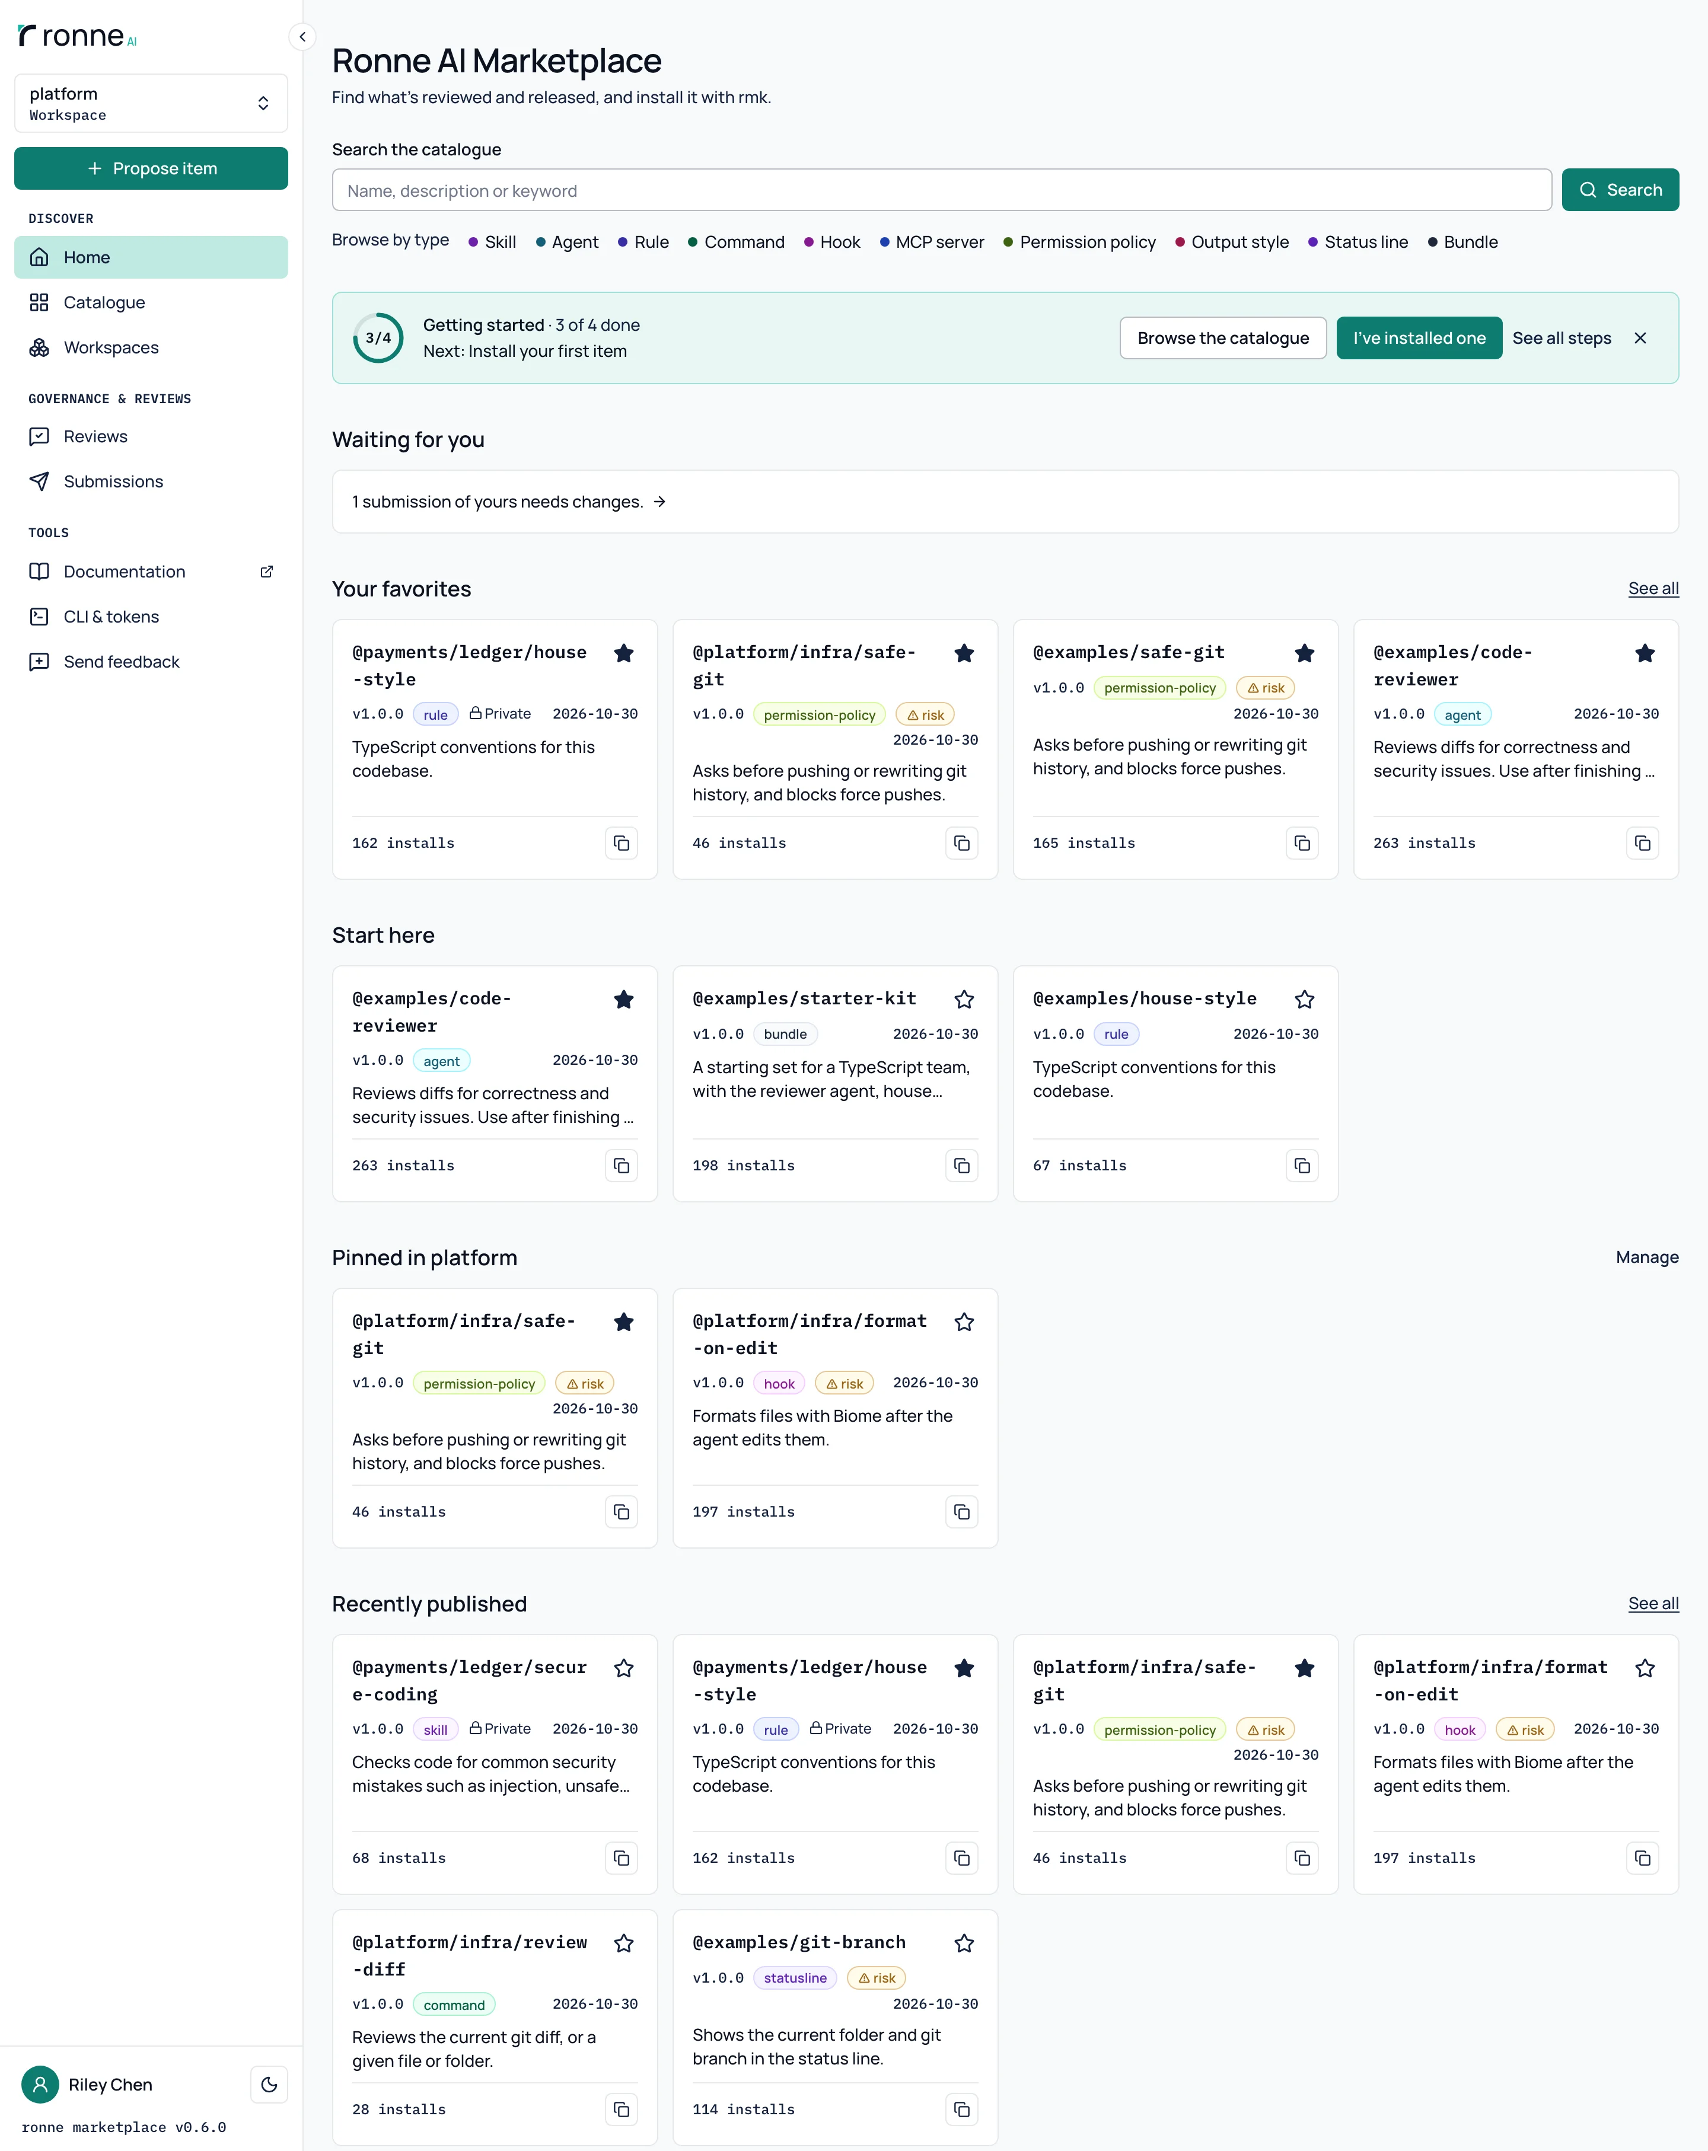Viewport: 1708px width, 2151px height.
Task: Copy install command for @payments/ledger/secure-coding
Action: pyautogui.click(x=621, y=1858)
